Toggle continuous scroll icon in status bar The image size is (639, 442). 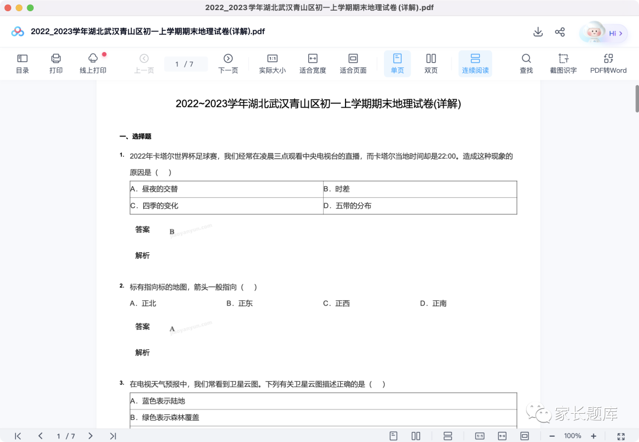click(448, 436)
